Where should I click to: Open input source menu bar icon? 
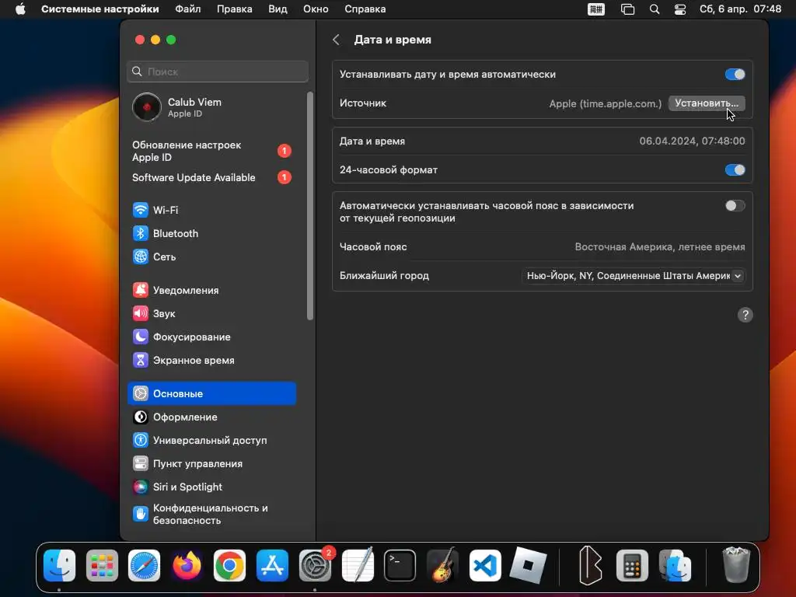point(596,9)
